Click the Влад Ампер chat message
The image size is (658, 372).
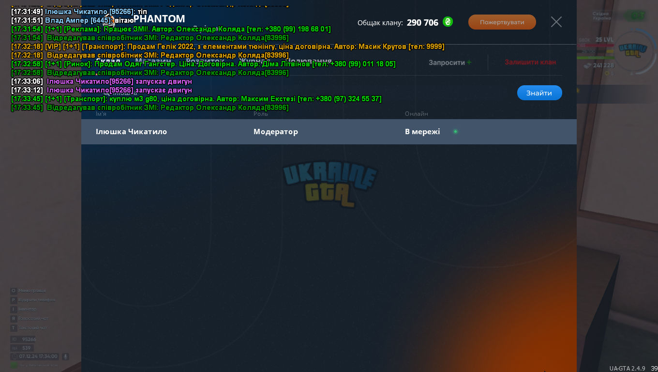pyautogui.click(x=73, y=20)
